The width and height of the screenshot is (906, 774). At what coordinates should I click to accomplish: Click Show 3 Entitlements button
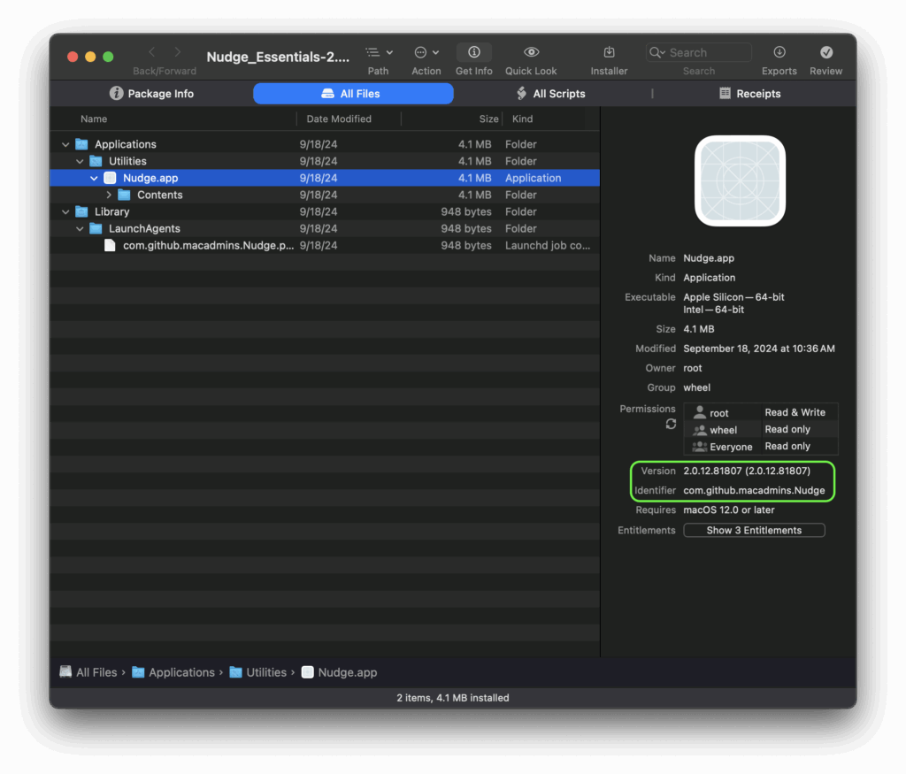754,531
